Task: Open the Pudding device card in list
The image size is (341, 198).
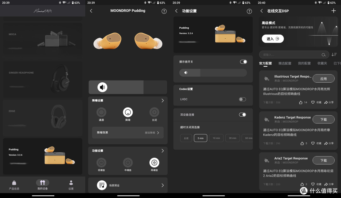Action: pyautogui.click(x=43, y=156)
